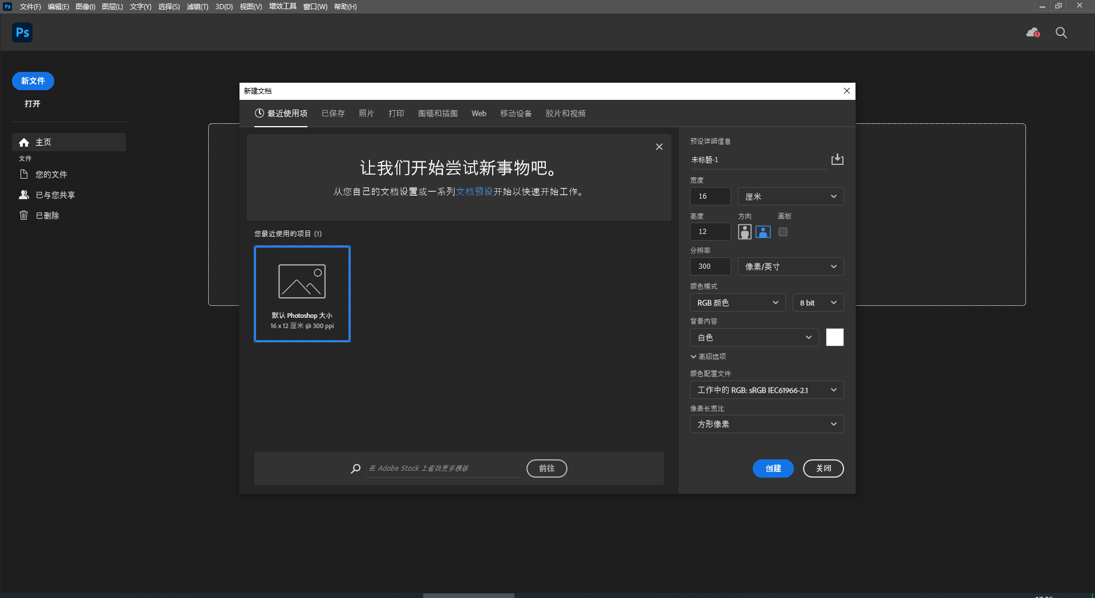Click the Photoshop logo icon top left
The image size is (1095, 598).
point(22,33)
